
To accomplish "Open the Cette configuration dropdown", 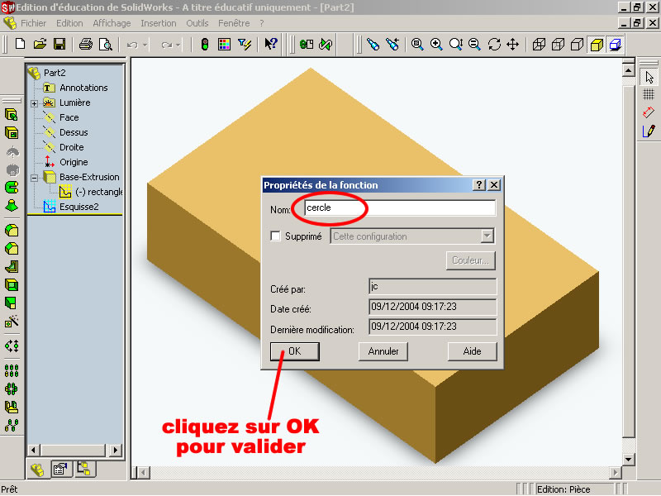I will click(487, 236).
